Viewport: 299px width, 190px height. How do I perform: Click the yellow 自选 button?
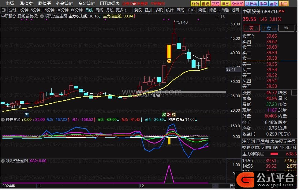[x=206, y=3]
